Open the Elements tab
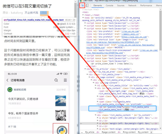The image size is (162, 134). point(98,6)
